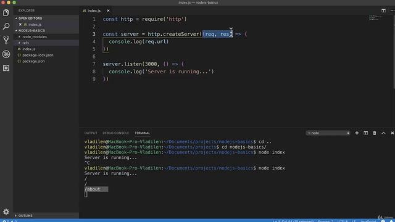Click the 'cd nodejs-basics/' terminal command
395x222 pixels.
coord(244,147)
